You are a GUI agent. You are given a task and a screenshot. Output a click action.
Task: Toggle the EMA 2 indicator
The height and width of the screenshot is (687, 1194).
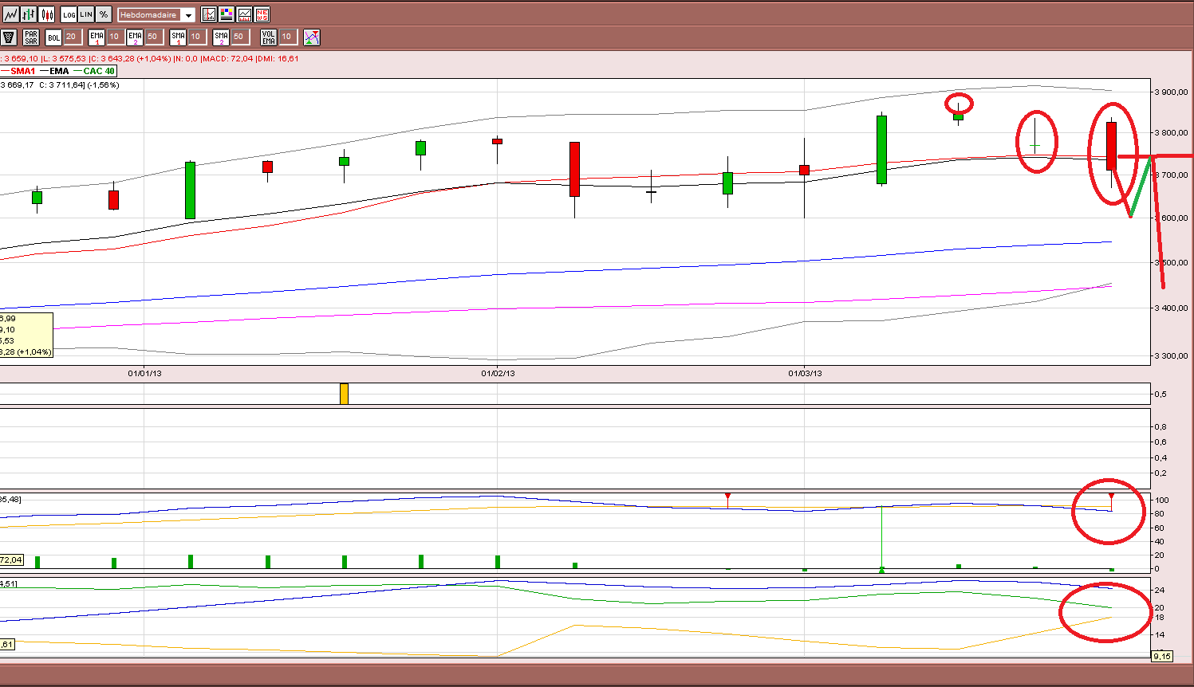[x=135, y=37]
